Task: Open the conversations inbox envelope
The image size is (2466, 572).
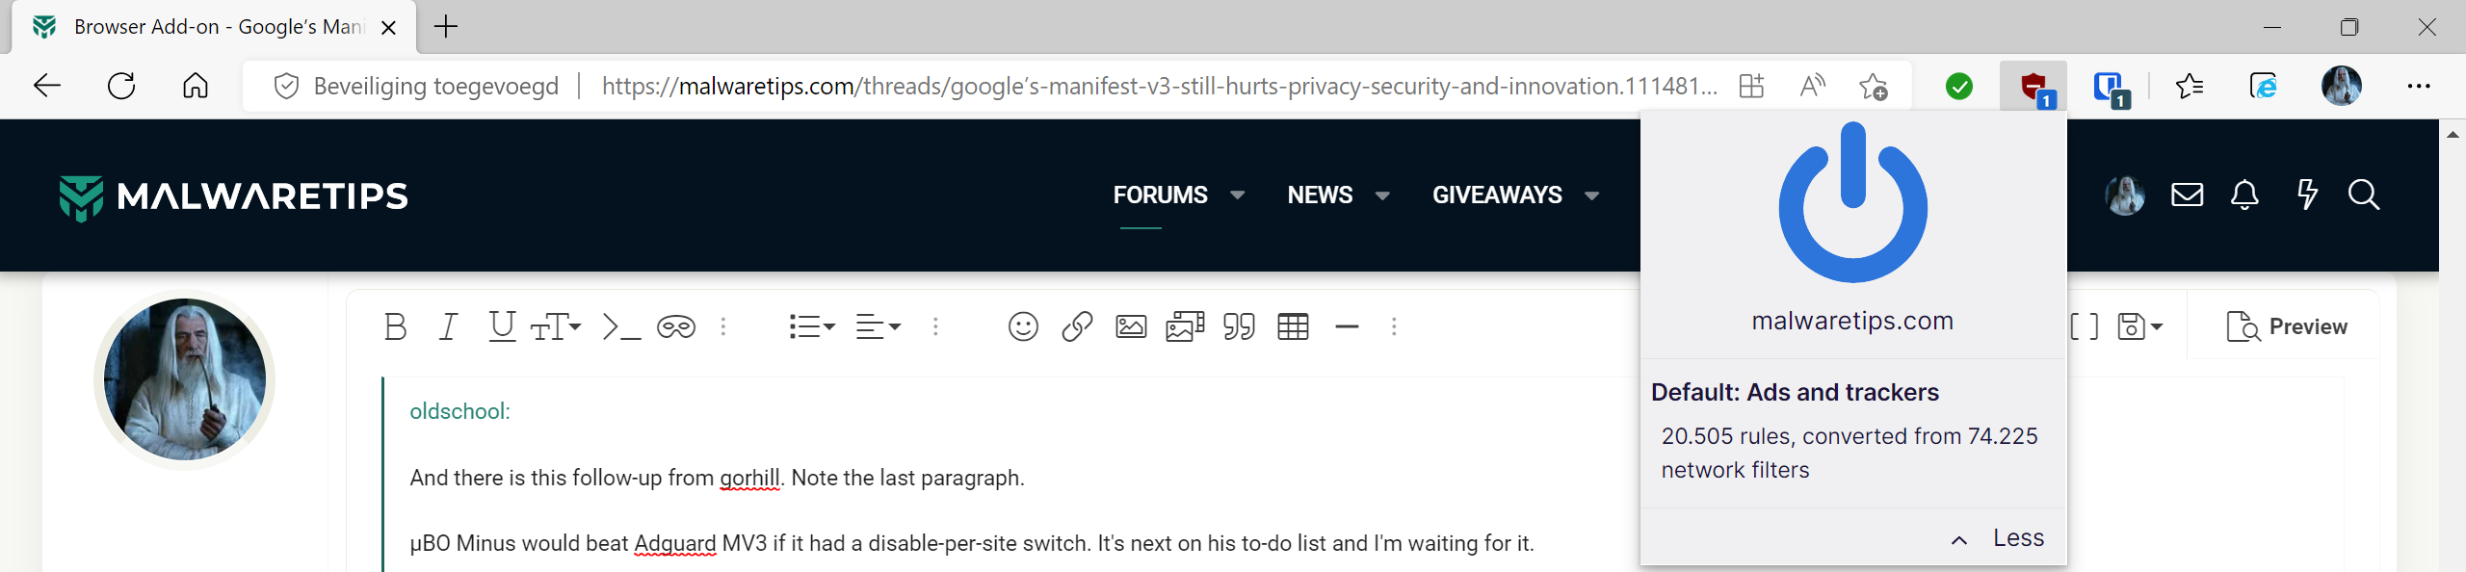Action: [2187, 195]
